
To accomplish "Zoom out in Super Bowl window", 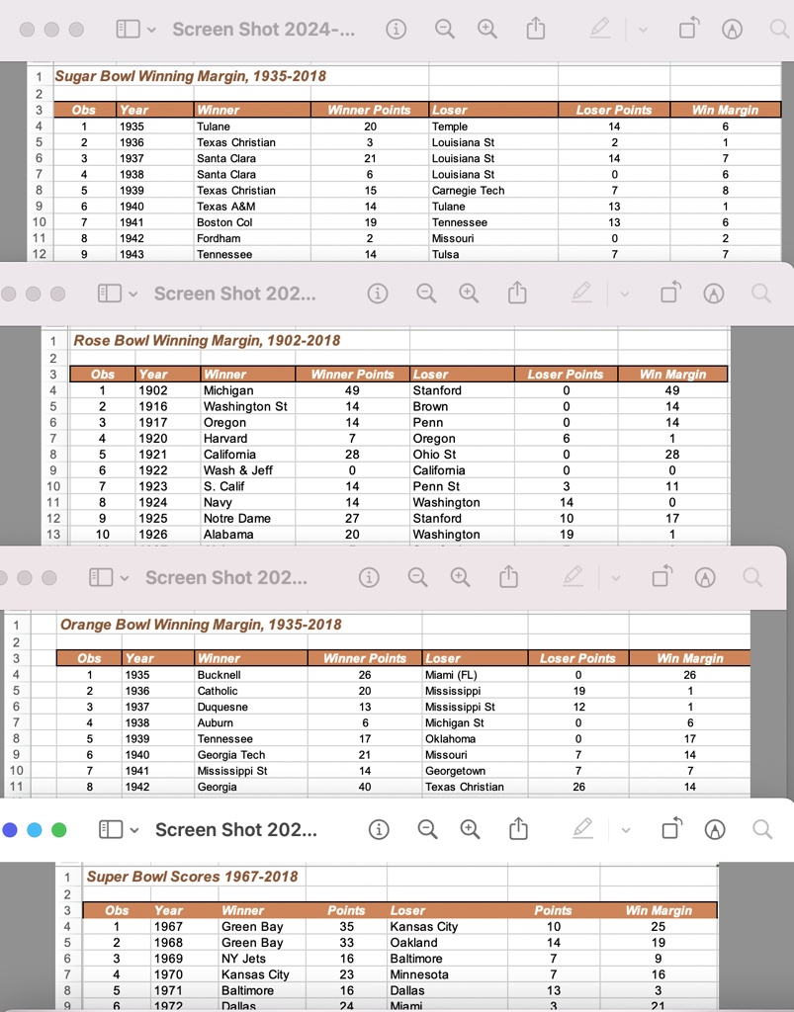I will [427, 829].
